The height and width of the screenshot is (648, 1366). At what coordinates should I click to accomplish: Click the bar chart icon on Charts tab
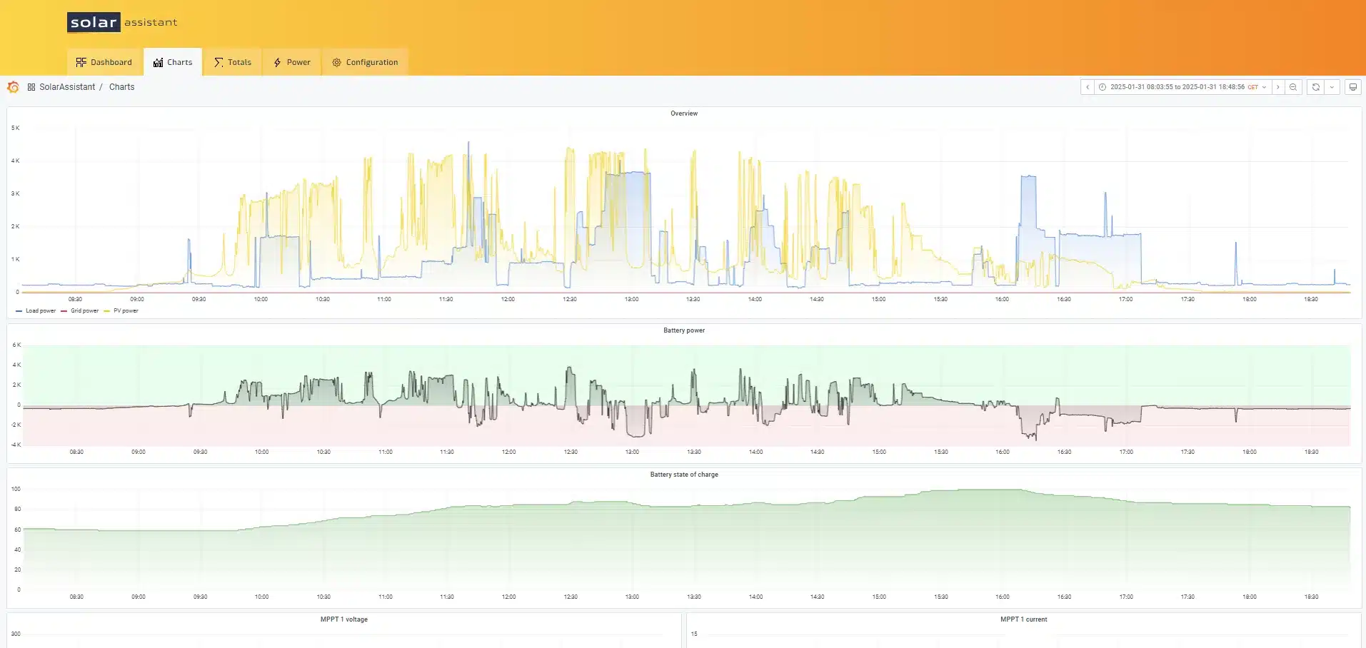click(x=159, y=62)
